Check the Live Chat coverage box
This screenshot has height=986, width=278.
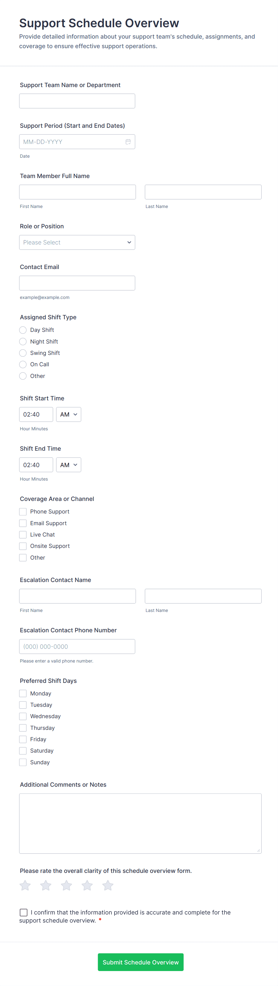pos(23,535)
